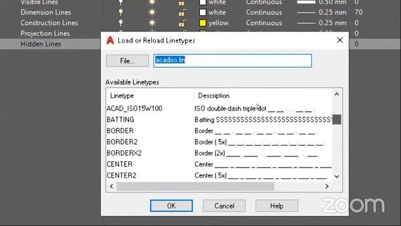Toggle lock icon for Visible Lines layer

coord(182,3)
